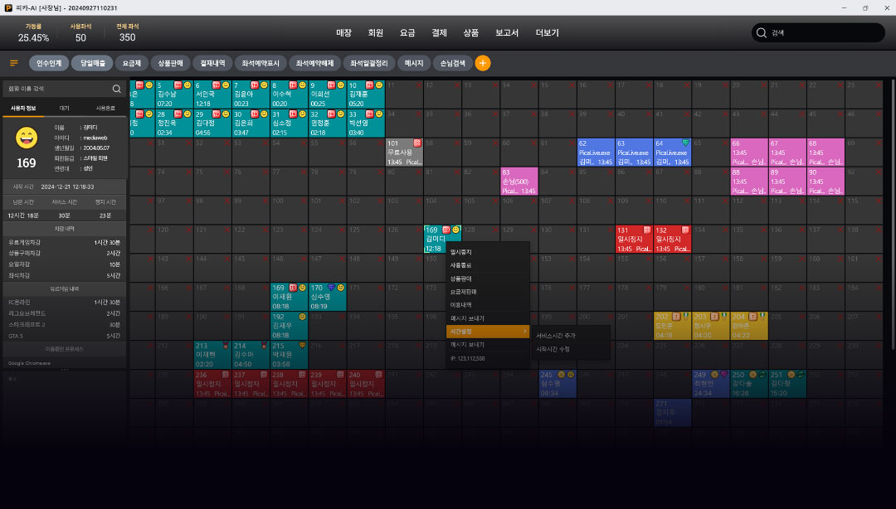
Task: Click the search icon in top search bar
Action: coord(762,33)
